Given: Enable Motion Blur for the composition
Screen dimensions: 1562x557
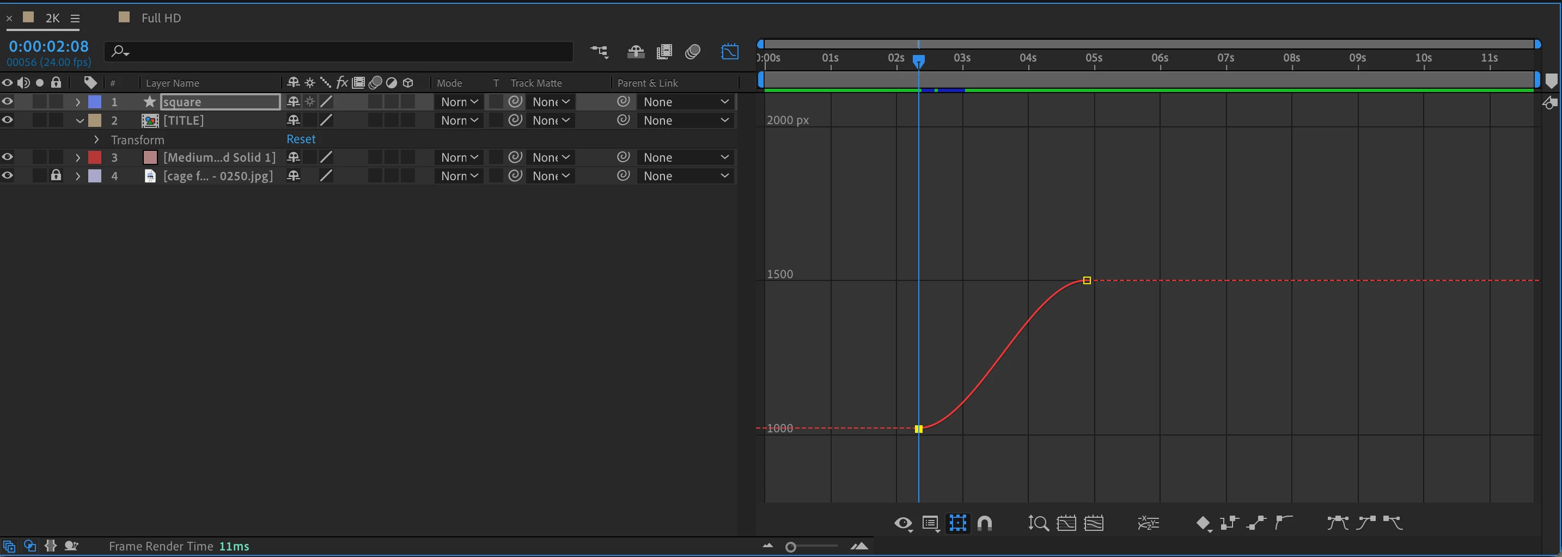Looking at the screenshot, I should click(x=692, y=52).
